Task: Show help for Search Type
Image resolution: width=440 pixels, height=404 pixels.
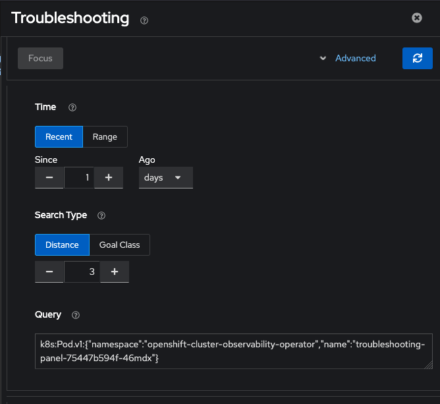Action: pyautogui.click(x=101, y=216)
